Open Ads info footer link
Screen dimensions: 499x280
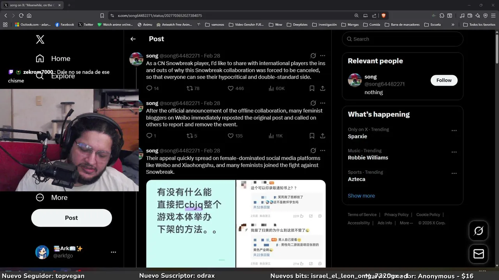[385, 223]
